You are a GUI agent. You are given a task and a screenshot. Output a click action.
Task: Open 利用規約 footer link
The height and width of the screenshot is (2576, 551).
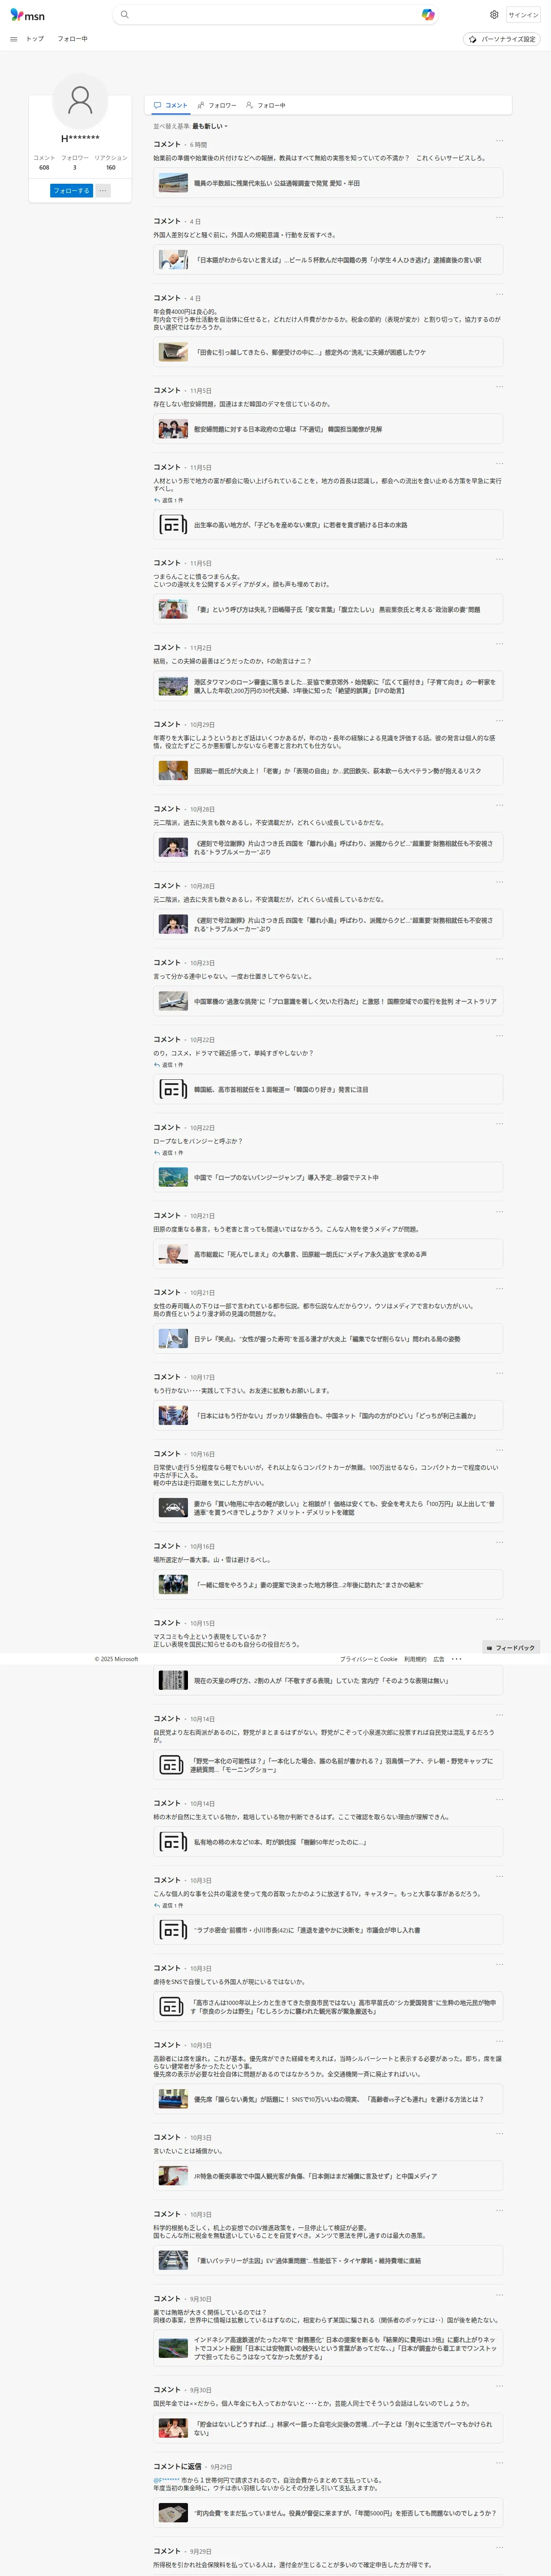[x=415, y=1659]
